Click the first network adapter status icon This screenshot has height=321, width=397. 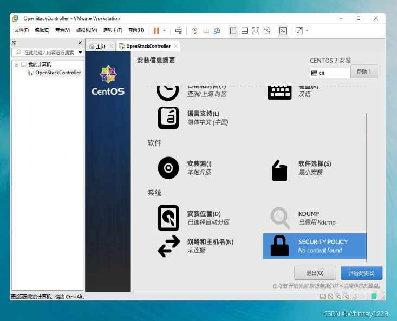tap(339, 297)
